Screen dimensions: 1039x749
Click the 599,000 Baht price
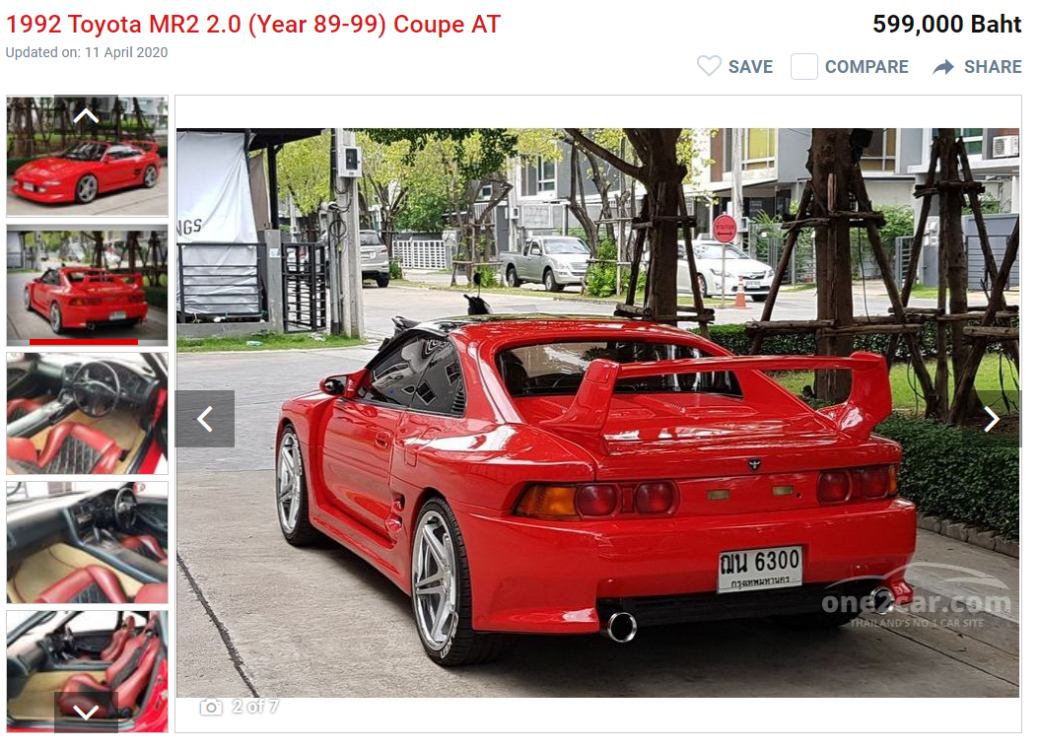947,24
